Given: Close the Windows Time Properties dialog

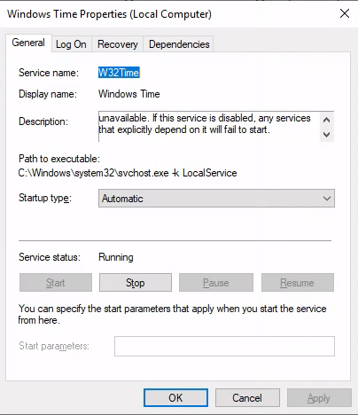Looking at the screenshot, I should (345, 13).
